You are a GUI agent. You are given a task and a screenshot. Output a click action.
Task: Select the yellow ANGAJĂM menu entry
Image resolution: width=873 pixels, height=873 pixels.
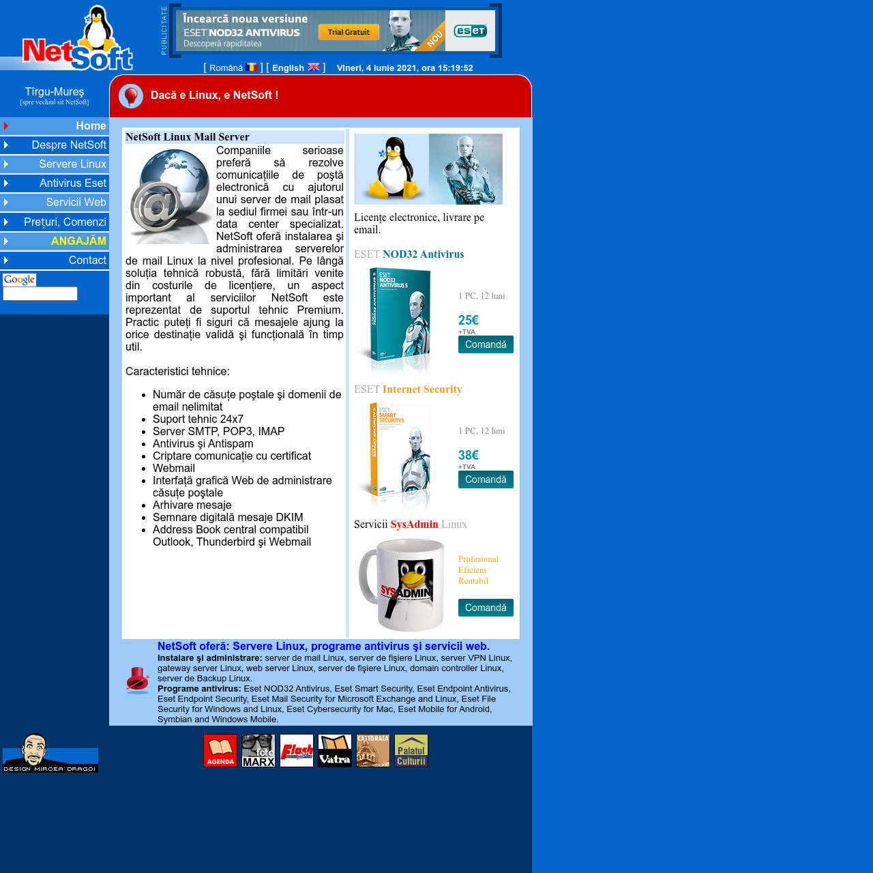coord(78,241)
